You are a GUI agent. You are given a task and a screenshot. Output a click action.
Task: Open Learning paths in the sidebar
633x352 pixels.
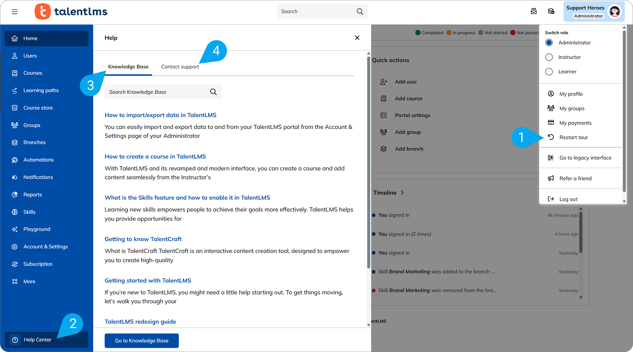coord(46,90)
